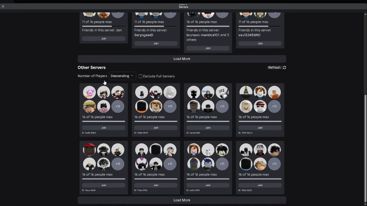Click the +11 badge in server 9fe8-4b55
The image size is (367, 206).
pyautogui.click(x=274, y=164)
